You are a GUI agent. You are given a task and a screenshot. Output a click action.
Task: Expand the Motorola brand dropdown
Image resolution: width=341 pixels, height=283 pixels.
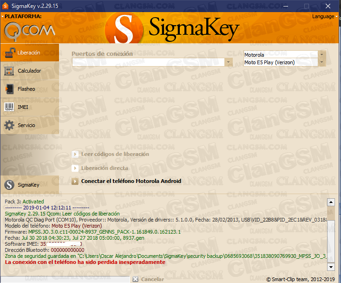pos(321,54)
